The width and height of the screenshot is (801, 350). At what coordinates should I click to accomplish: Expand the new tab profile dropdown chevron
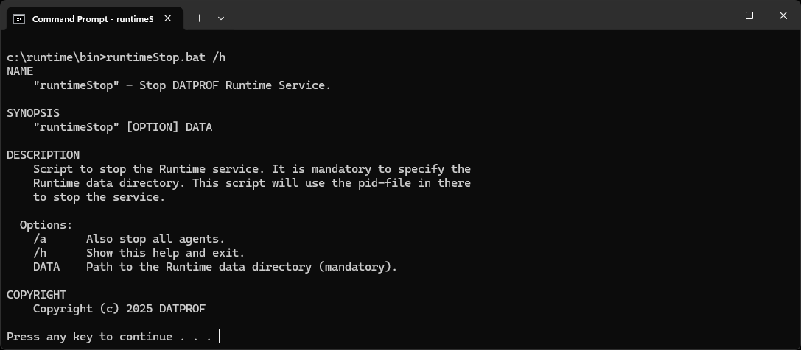coord(221,18)
